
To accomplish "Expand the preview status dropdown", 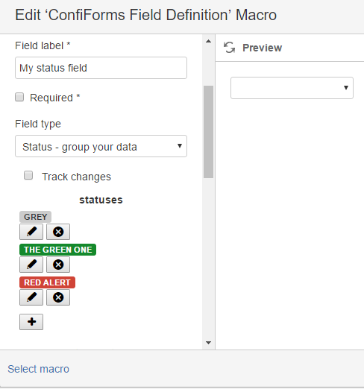I will 292,88.
